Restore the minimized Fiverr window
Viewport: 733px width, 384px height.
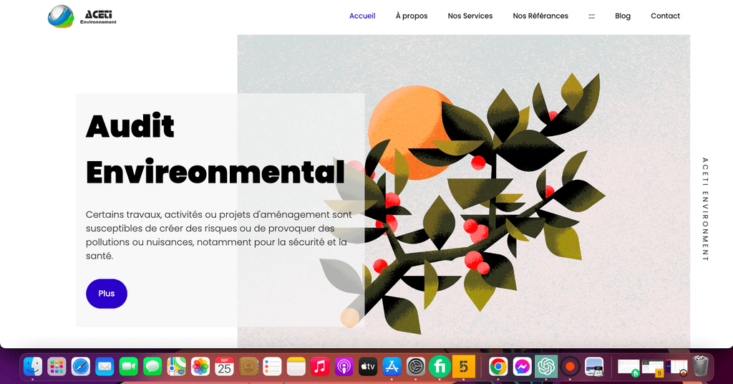click(628, 368)
